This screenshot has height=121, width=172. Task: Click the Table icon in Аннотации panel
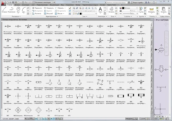[x=105, y=14]
